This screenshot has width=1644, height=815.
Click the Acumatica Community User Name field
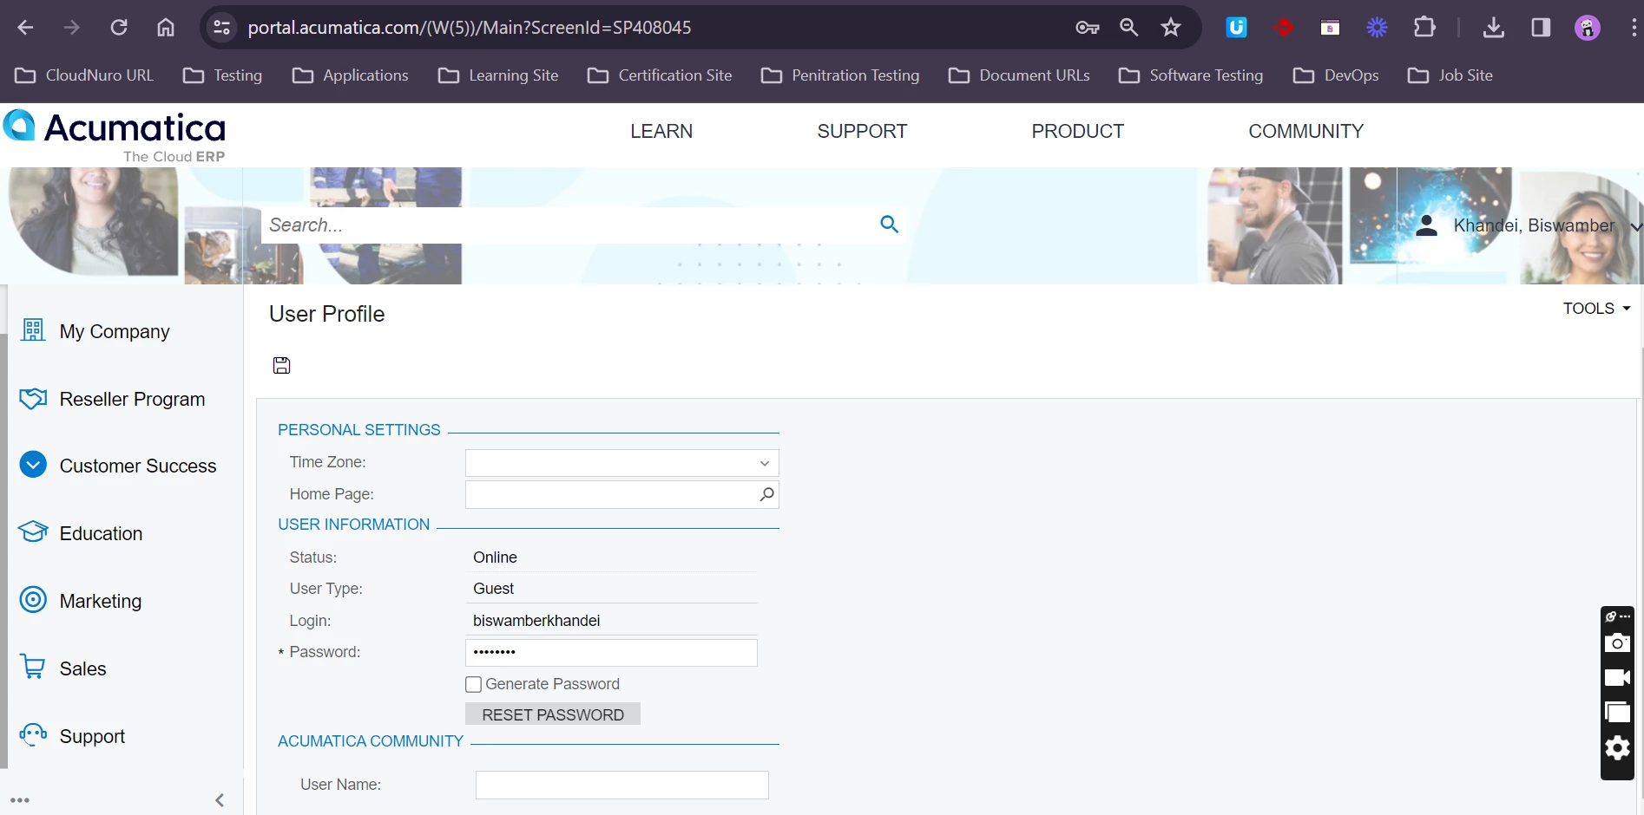(x=622, y=785)
